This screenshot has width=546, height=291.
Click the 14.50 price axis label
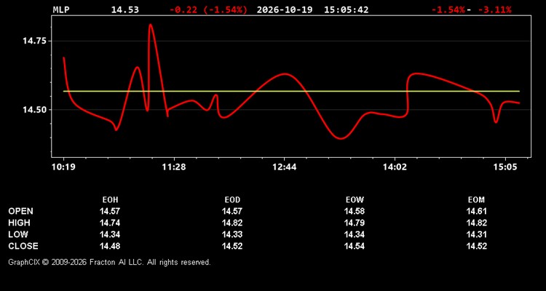(x=34, y=110)
